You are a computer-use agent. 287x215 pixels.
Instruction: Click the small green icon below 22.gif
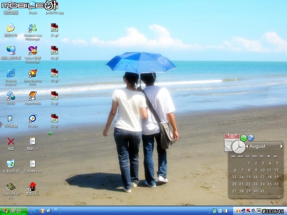[x=50, y=133]
